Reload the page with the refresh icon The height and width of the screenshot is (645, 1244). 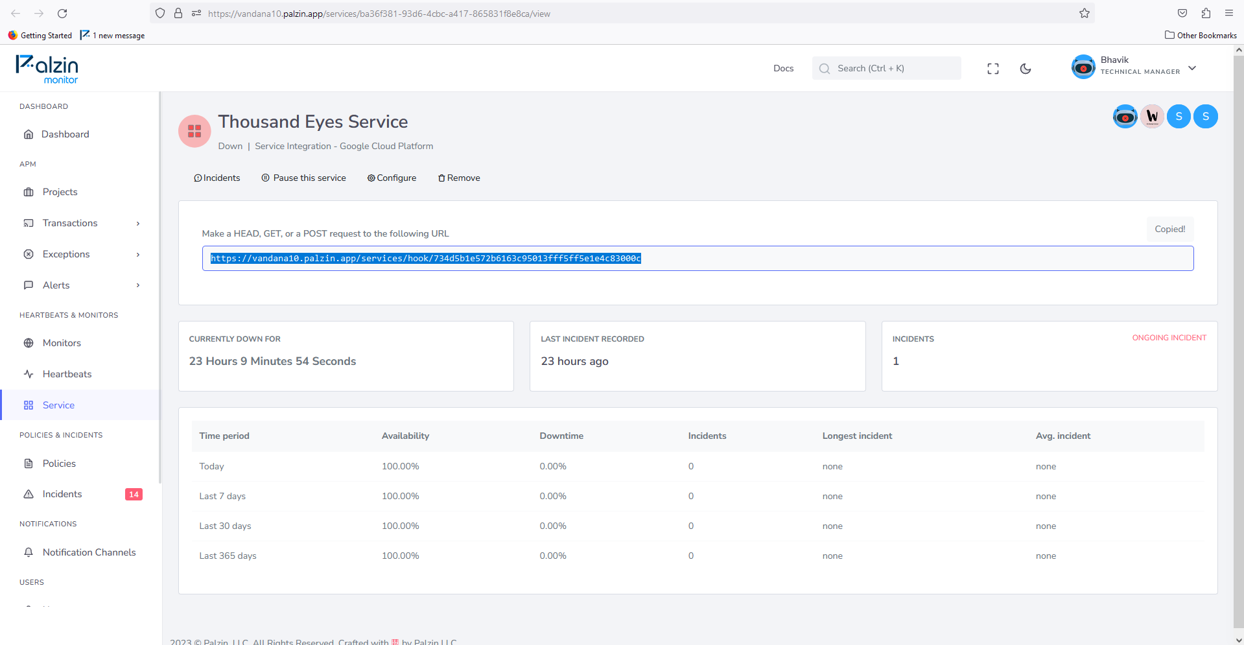tap(62, 13)
